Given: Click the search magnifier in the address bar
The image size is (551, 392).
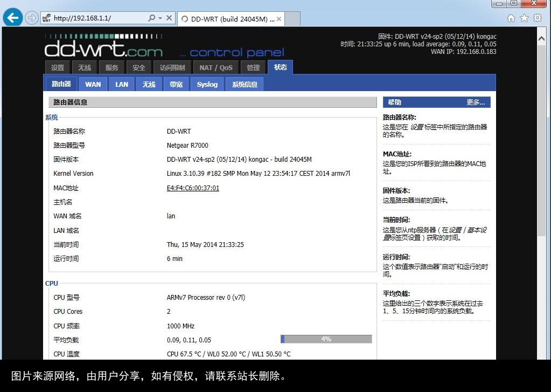Looking at the screenshot, I should point(151,17).
